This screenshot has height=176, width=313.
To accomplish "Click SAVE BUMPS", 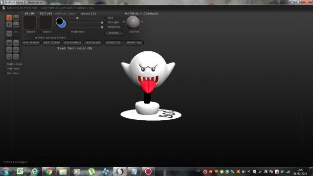I will click(93, 43).
